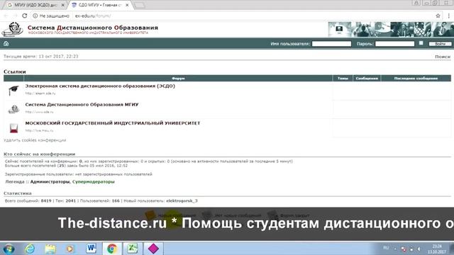This screenshot has width=454, height=255.
Task: Click Удалить cookies конференции link
Action: (35, 140)
